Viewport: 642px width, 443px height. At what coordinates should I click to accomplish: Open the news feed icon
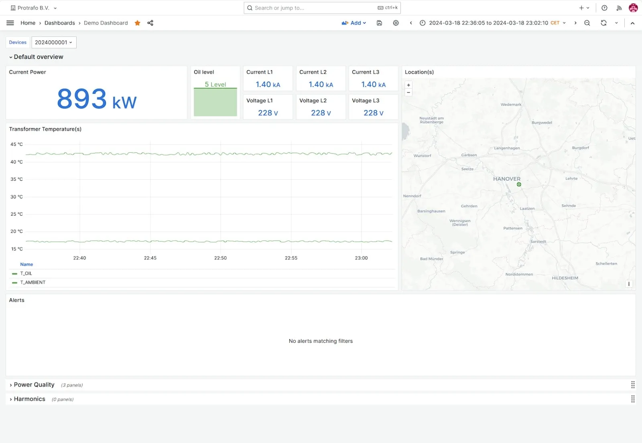(x=619, y=8)
